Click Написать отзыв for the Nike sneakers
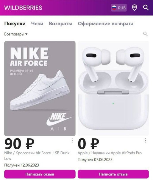 click(x=40, y=174)
